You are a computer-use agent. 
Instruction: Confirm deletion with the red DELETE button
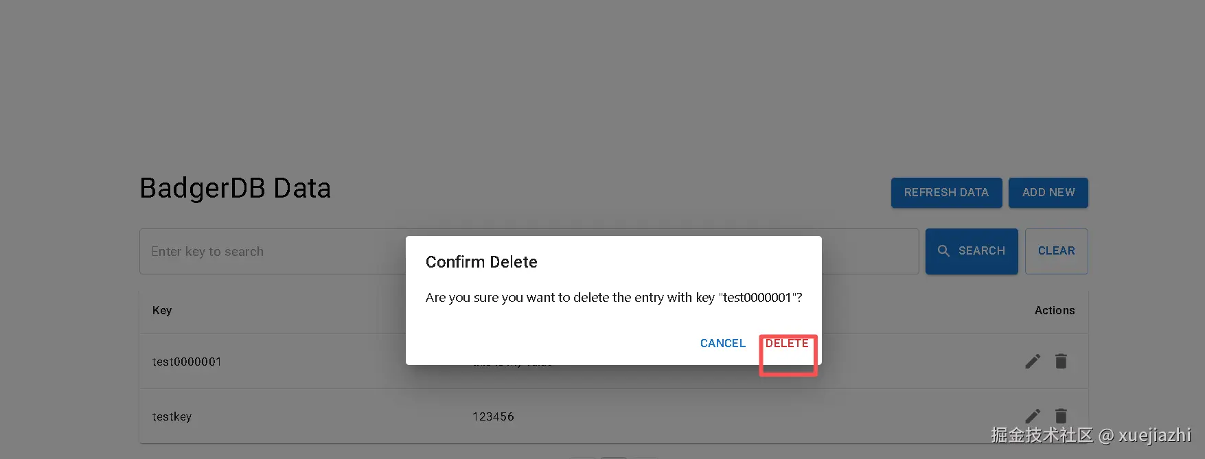pos(787,344)
